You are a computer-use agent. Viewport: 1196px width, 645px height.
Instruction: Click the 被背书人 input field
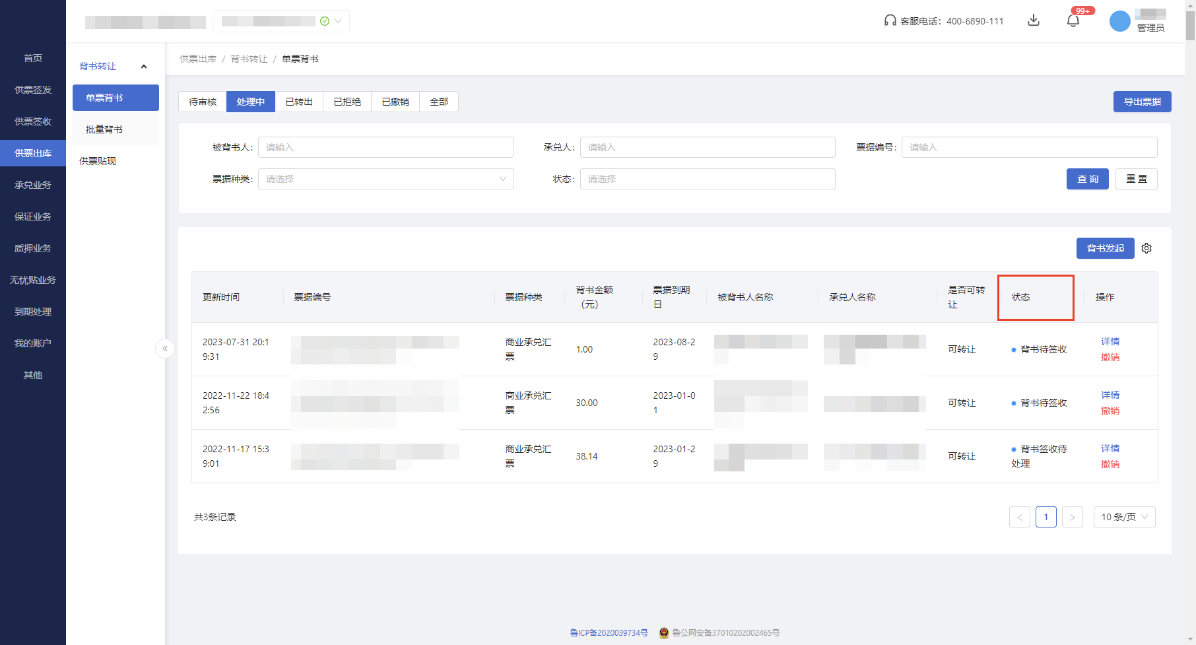tap(385, 147)
